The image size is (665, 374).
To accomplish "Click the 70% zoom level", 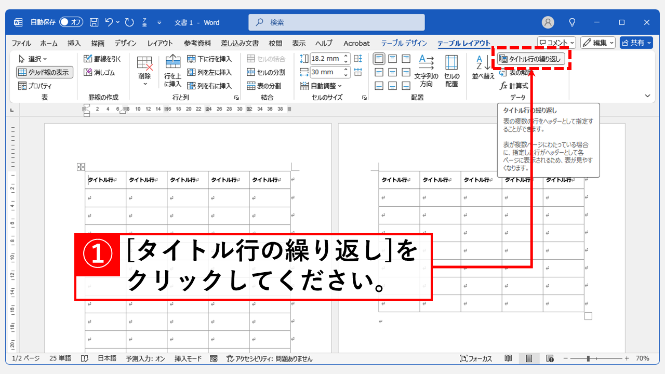I will point(643,358).
